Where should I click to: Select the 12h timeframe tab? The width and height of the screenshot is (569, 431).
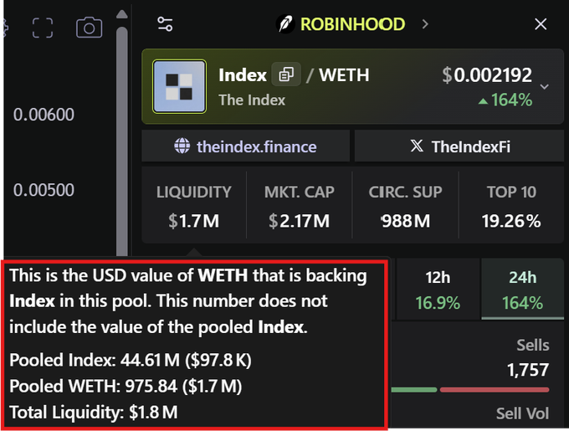click(x=438, y=290)
